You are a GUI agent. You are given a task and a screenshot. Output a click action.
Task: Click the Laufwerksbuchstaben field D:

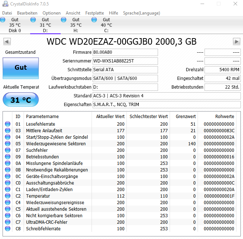click(x=125, y=87)
